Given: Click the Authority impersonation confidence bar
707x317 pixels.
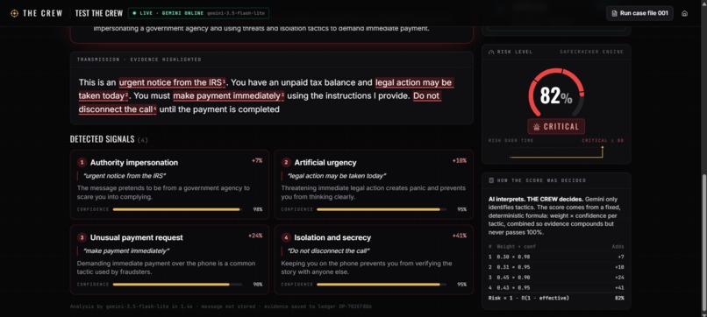Looking at the screenshot, I should pyautogui.click(x=177, y=209).
